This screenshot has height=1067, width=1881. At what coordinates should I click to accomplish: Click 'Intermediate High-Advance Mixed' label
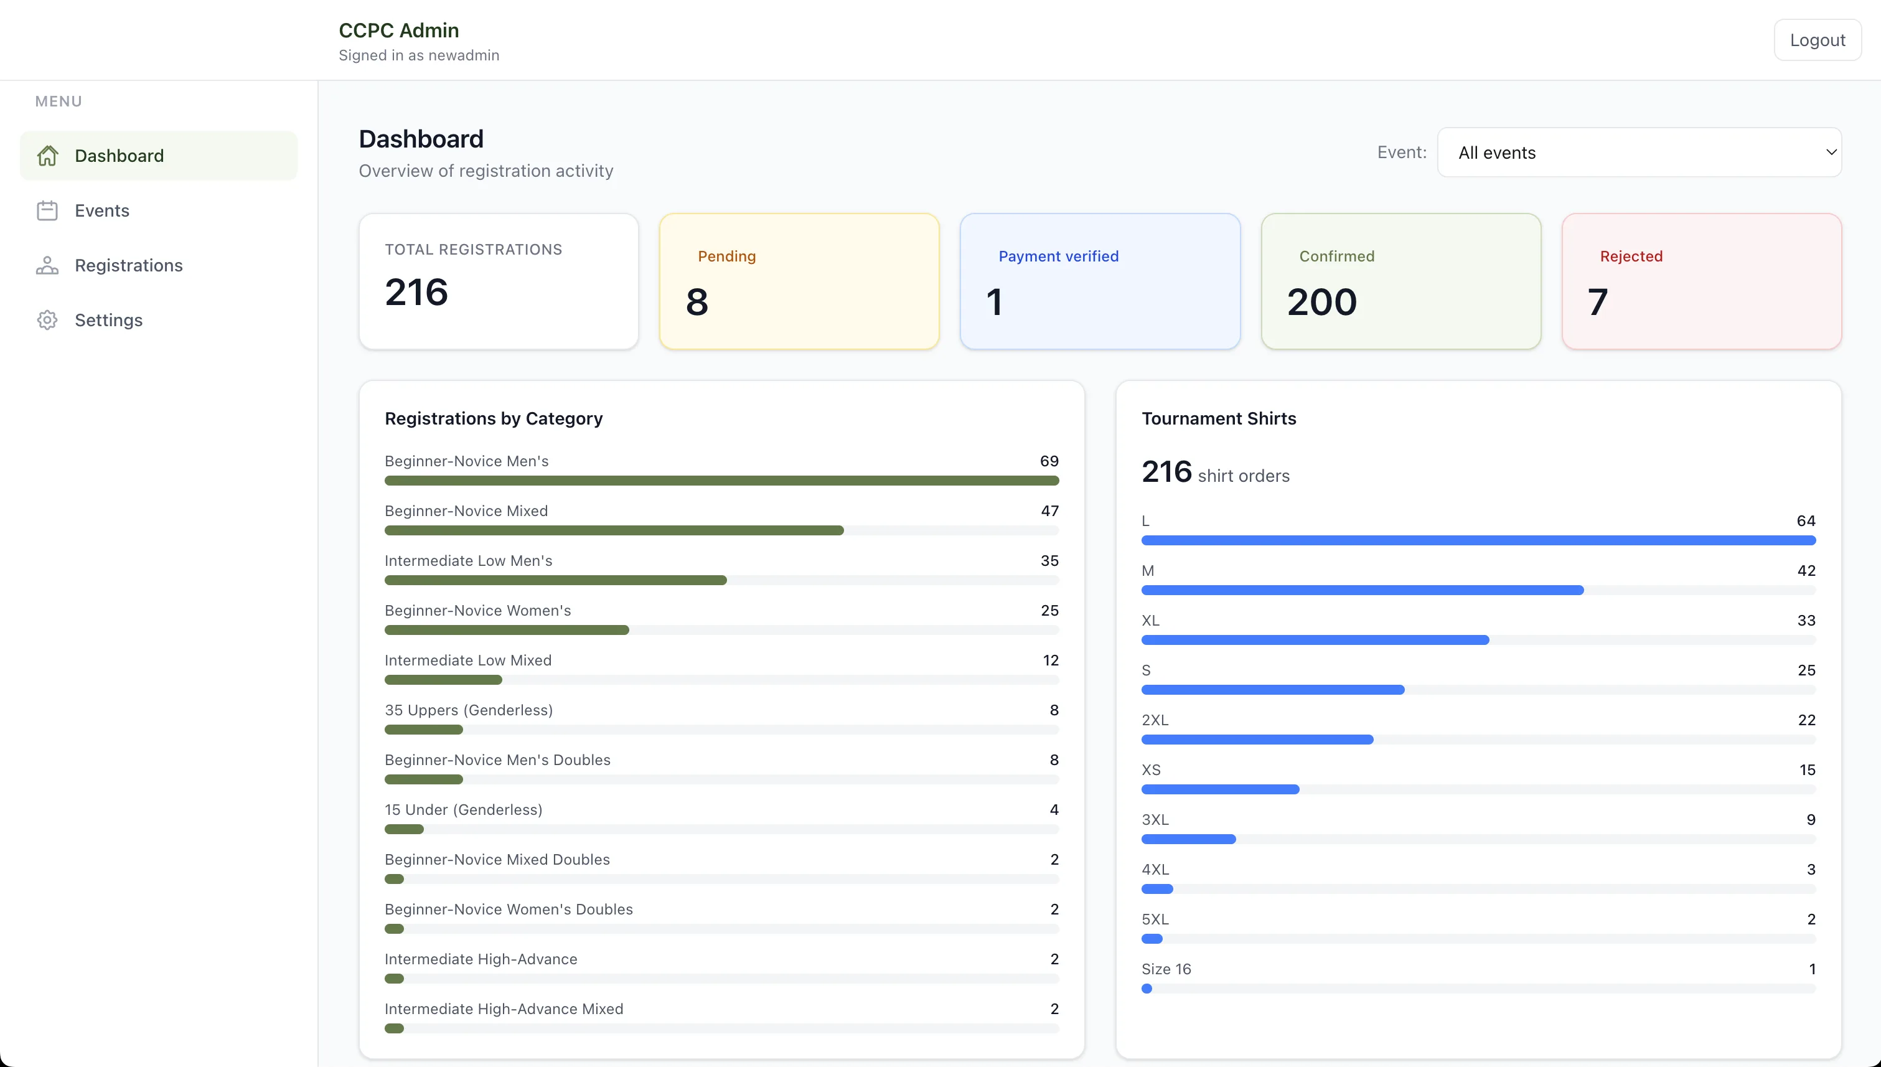point(504,1009)
